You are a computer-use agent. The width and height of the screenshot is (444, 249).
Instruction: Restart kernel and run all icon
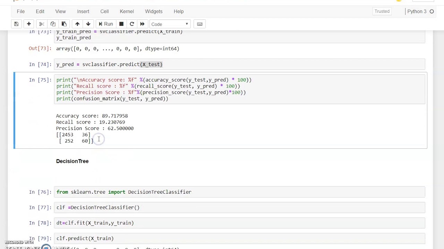coord(142,24)
